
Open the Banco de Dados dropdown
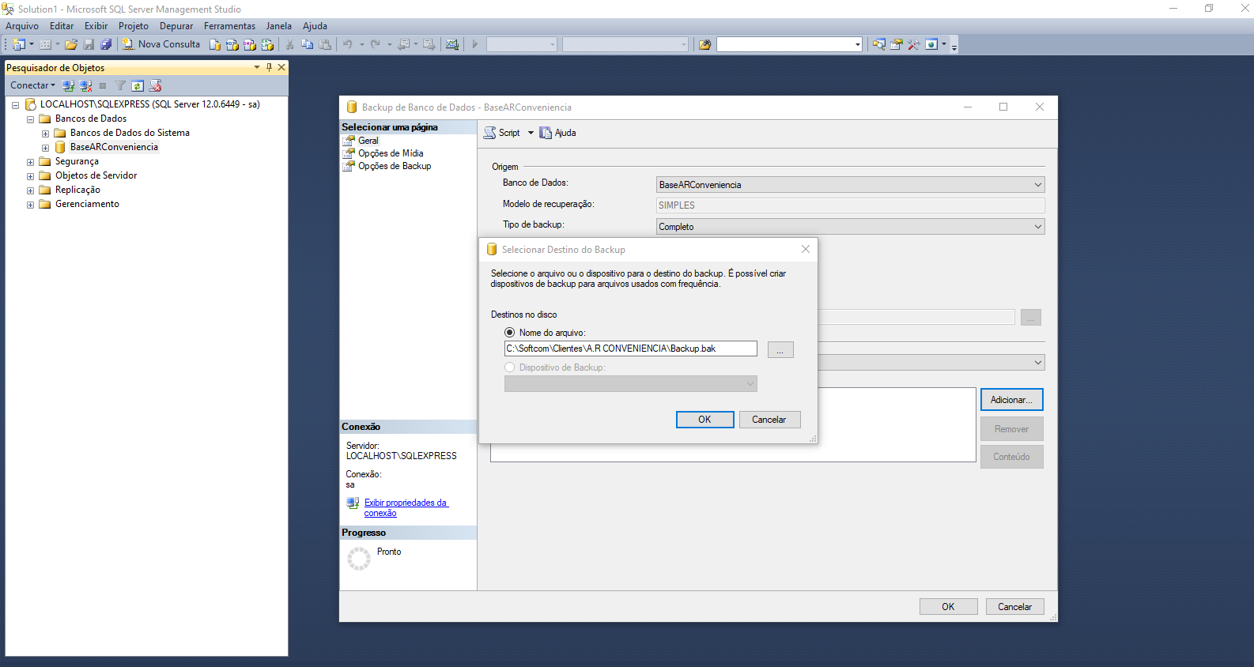pyautogui.click(x=850, y=185)
